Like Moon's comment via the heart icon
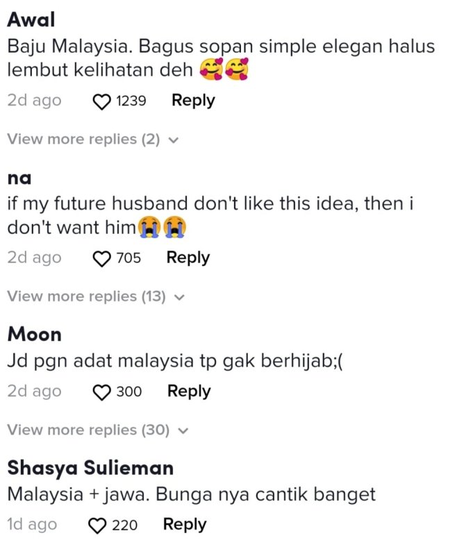 (101, 392)
